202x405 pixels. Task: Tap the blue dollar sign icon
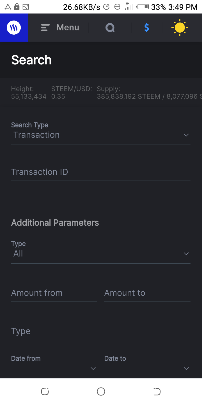(146, 28)
